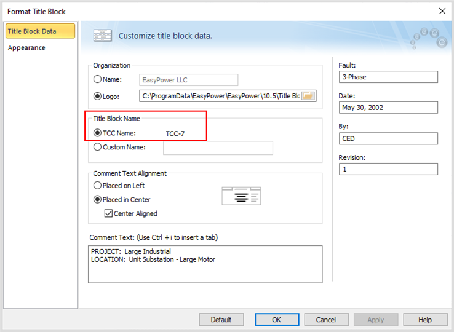Image resolution: width=454 pixels, height=332 pixels.
Task: Confirm with the OK button
Action: [277, 320]
